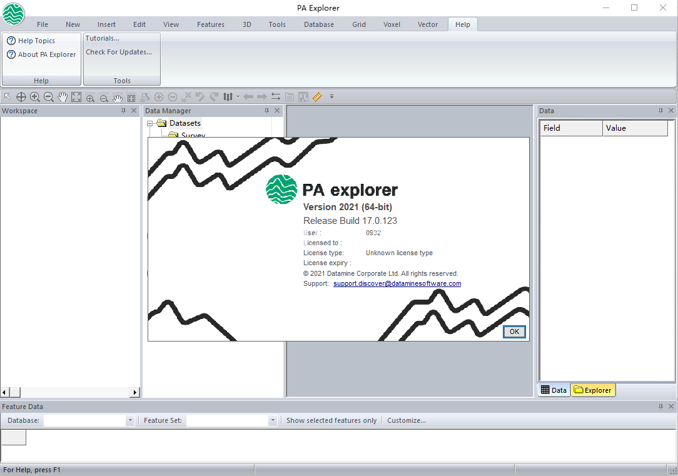The height and width of the screenshot is (476, 678).
Task: Toggle Show selected features only
Action: point(331,420)
